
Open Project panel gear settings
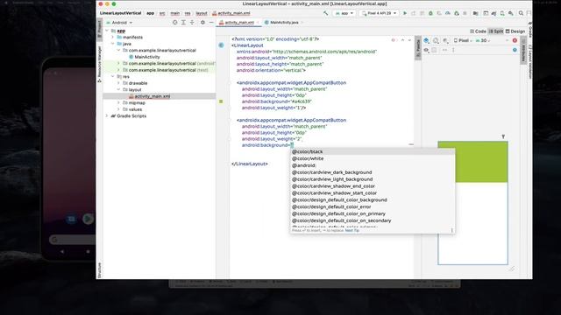pos(202,23)
